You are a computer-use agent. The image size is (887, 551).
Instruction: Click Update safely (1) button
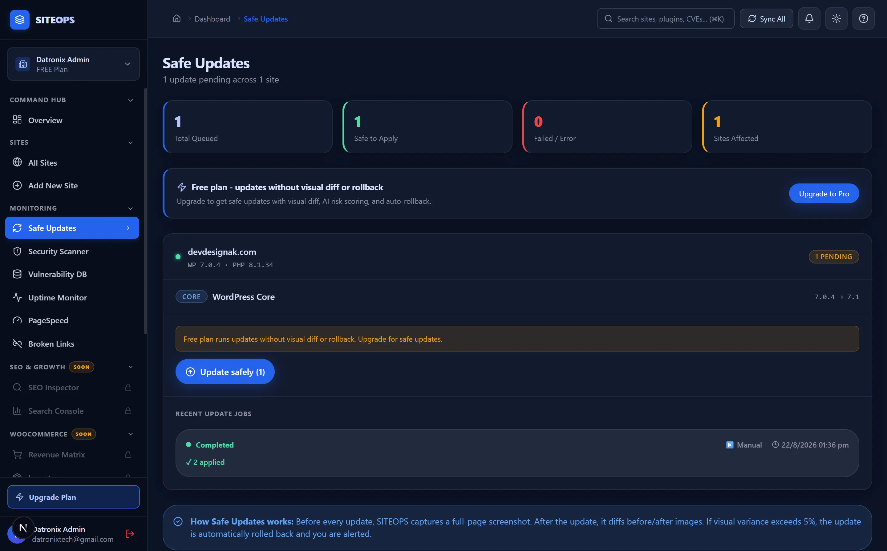click(x=225, y=372)
